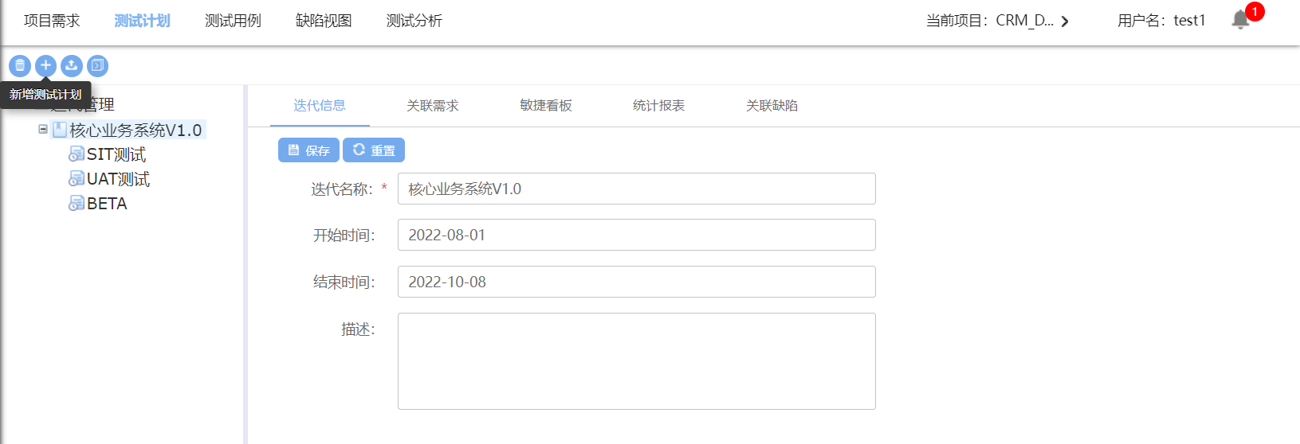Open the 项目需求 menu
This screenshot has height=444, width=1300.
coord(52,21)
